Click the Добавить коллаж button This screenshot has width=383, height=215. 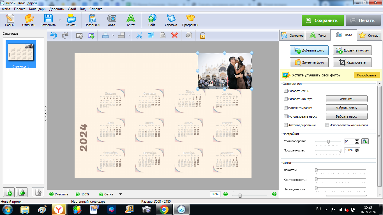point(352,50)
